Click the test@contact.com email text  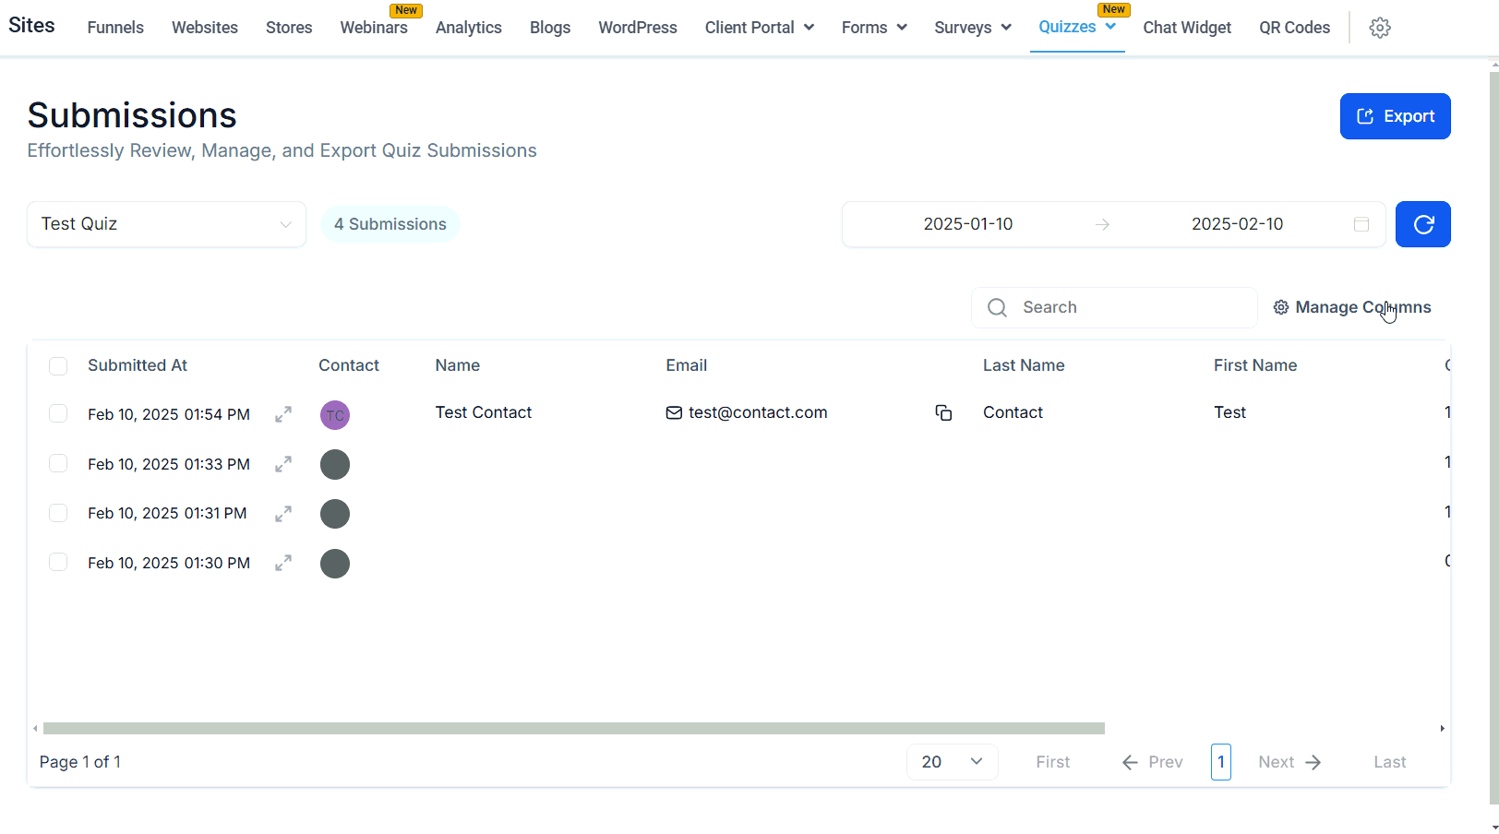[x=758, y=412]
